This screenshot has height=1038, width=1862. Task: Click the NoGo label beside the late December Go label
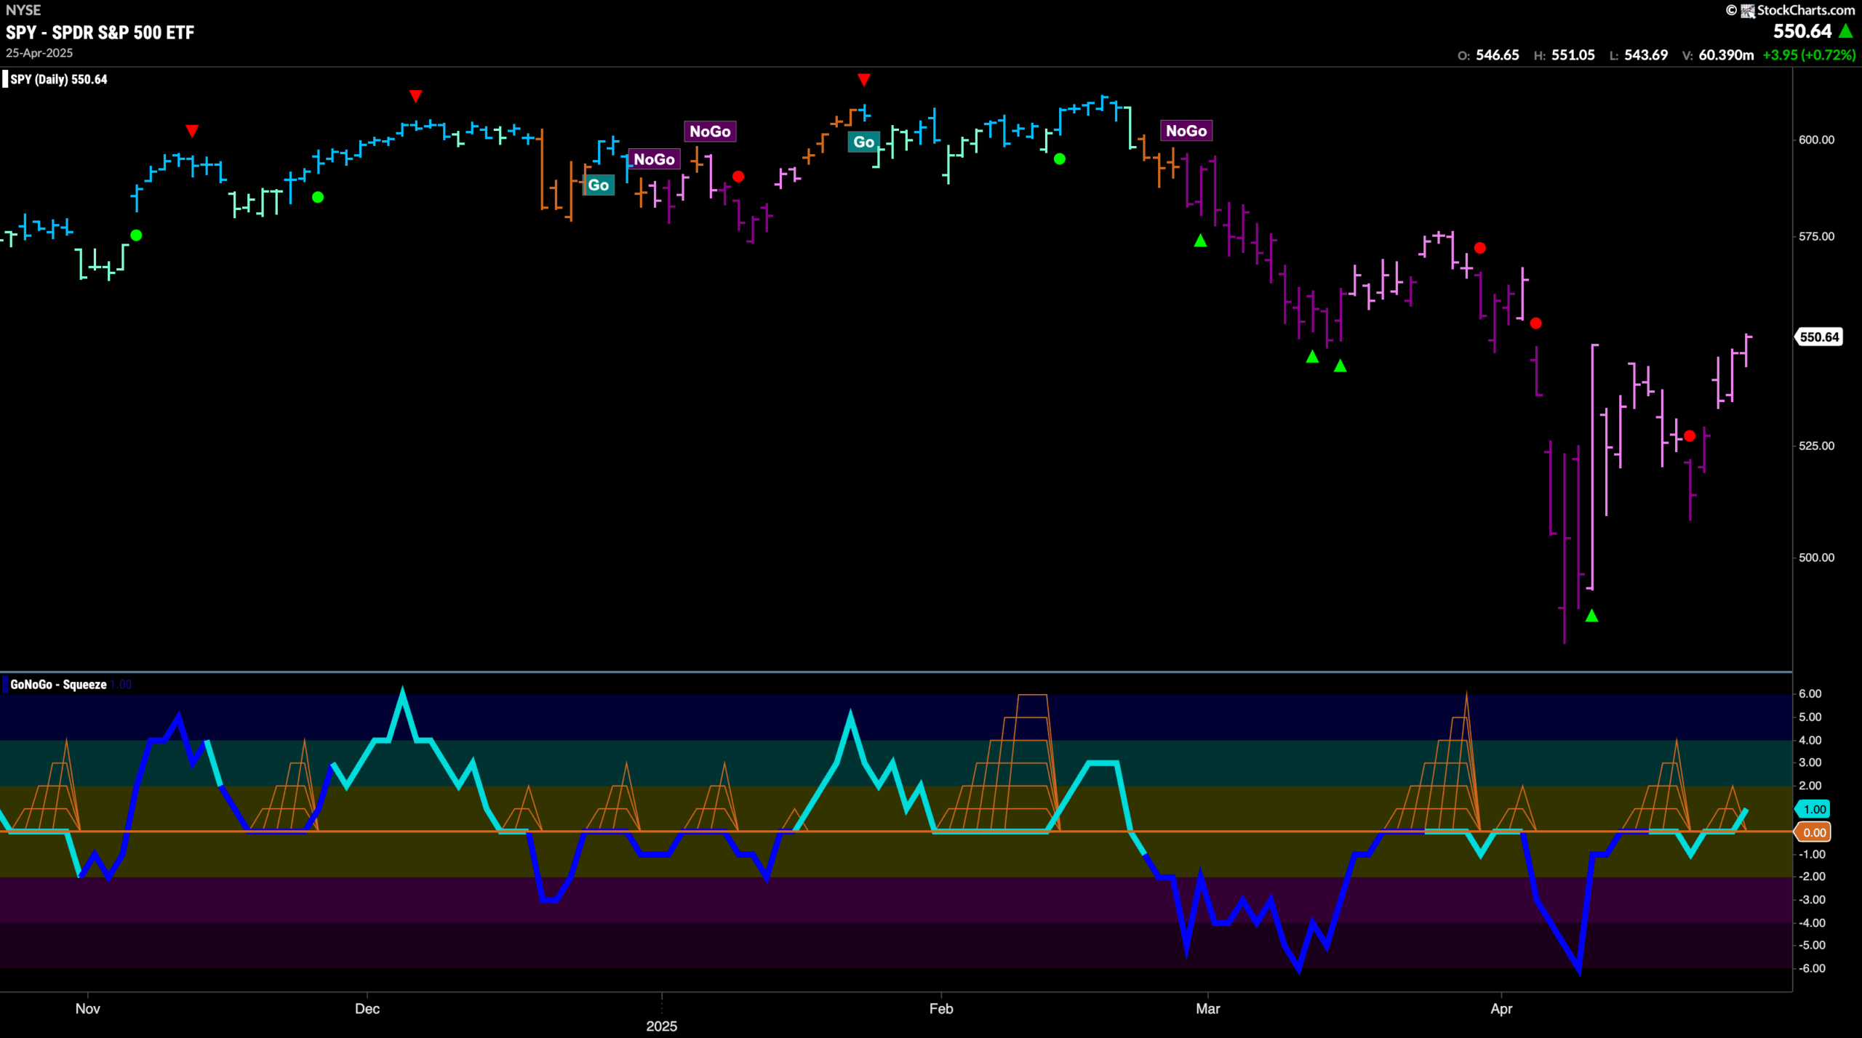tap(654, 159)
